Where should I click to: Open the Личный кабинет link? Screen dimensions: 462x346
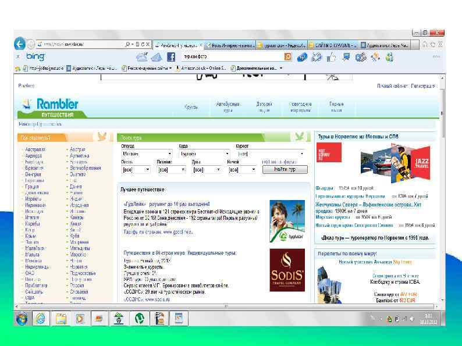[392, 85]
